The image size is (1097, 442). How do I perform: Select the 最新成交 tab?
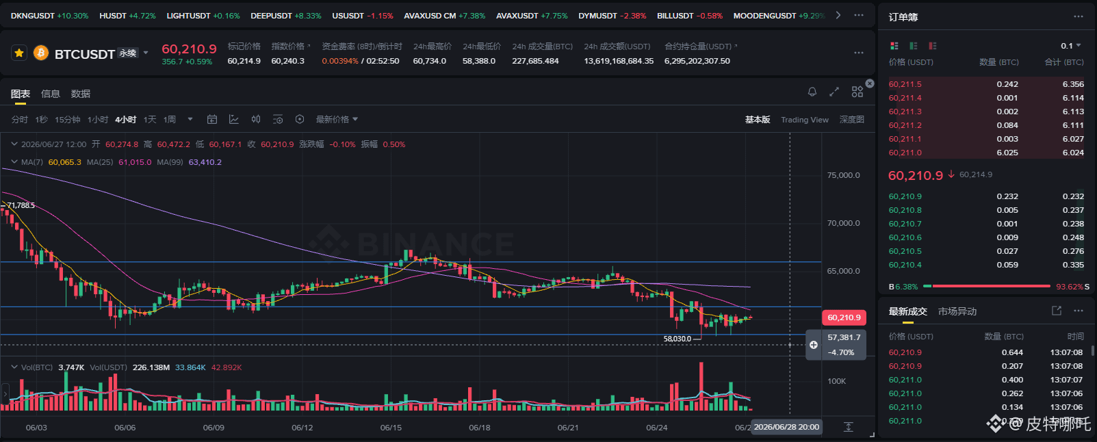point(907,311)
